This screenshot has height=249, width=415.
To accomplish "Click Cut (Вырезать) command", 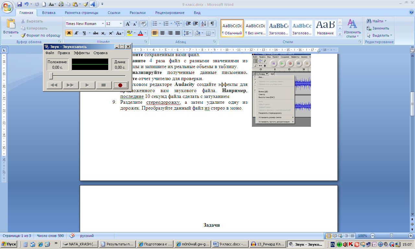I will click(x=32, y=21).
